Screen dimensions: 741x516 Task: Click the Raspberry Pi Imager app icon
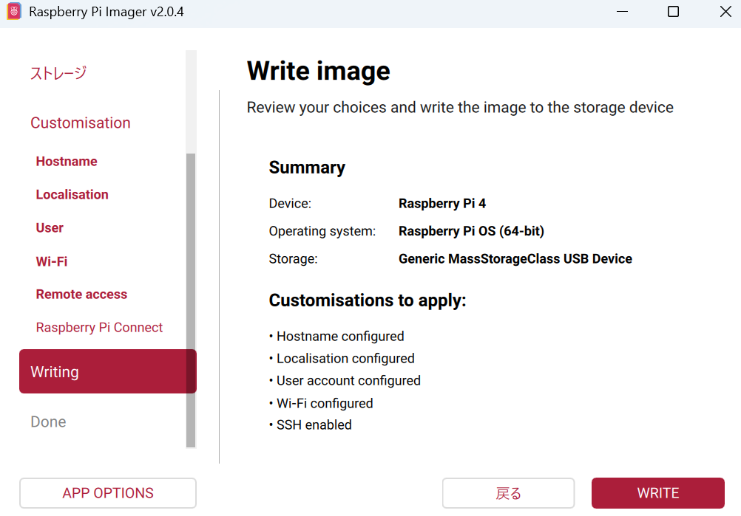14,12
